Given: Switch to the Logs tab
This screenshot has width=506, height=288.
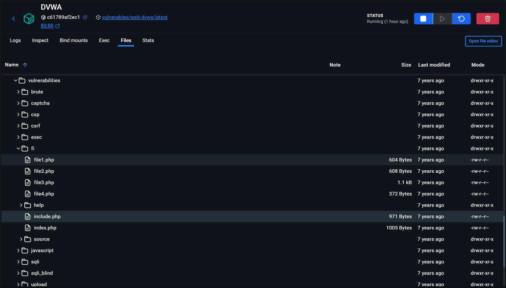Looking at the screenshot, I should (x=15, y=40).
